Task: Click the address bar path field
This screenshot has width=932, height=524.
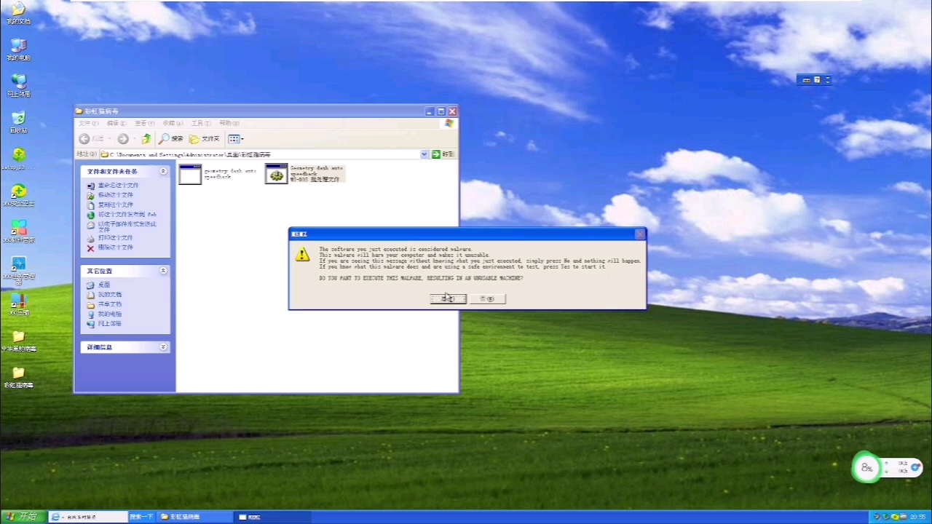Action: coord(259,154)
